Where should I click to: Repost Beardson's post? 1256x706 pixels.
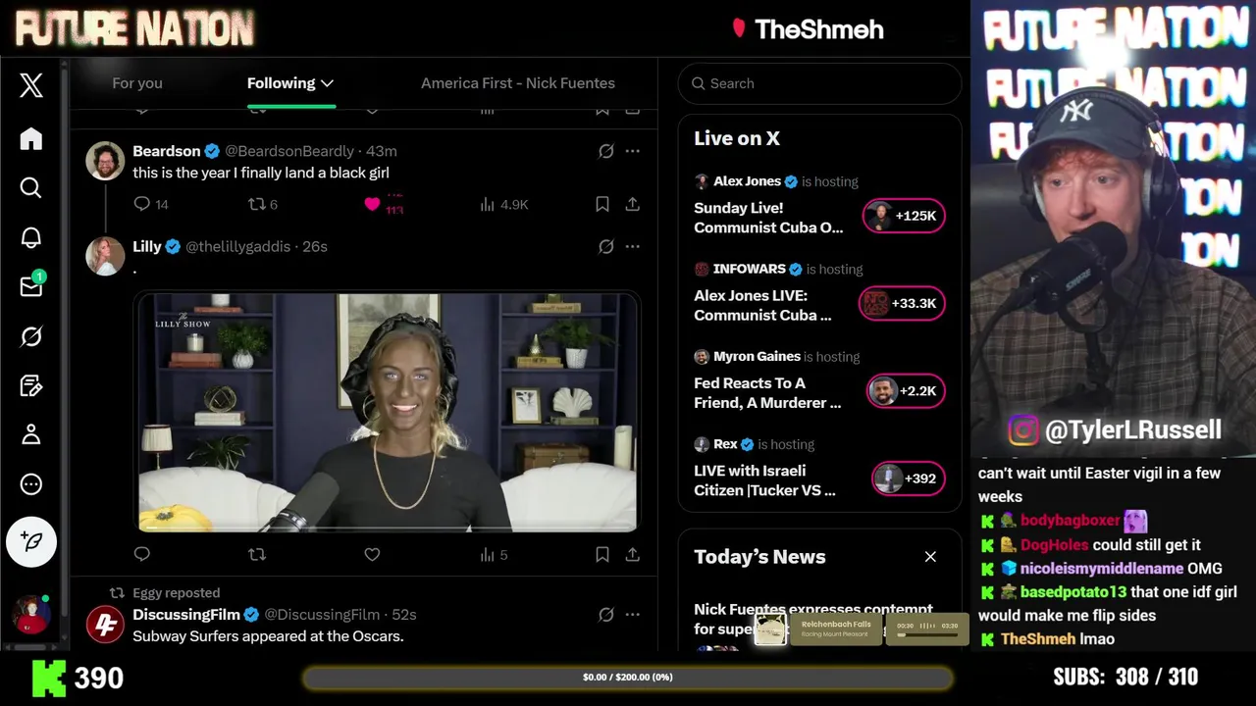point(257,204)
